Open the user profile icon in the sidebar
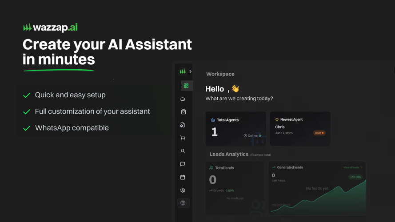 point(183,151)
